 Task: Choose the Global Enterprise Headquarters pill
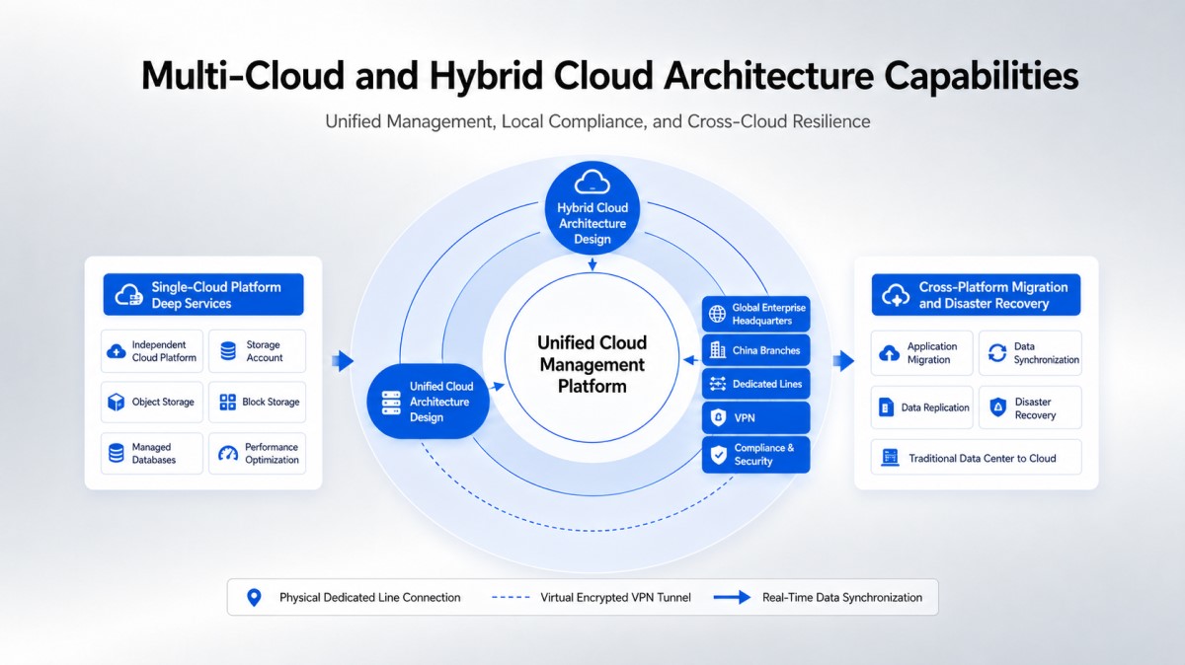tap(756, 315)
